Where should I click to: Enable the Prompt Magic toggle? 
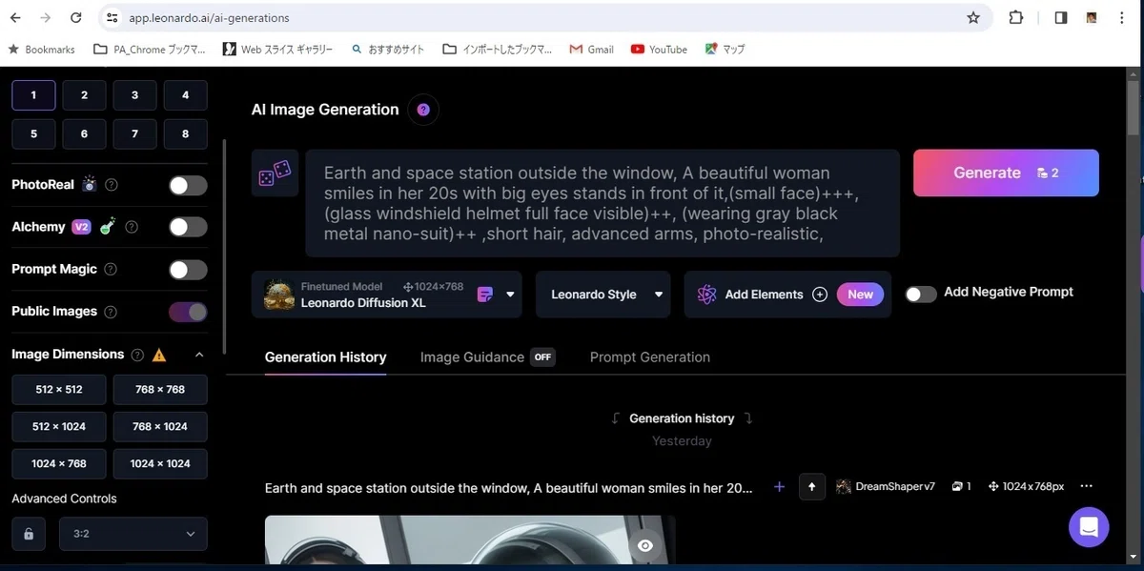[188, 270]
